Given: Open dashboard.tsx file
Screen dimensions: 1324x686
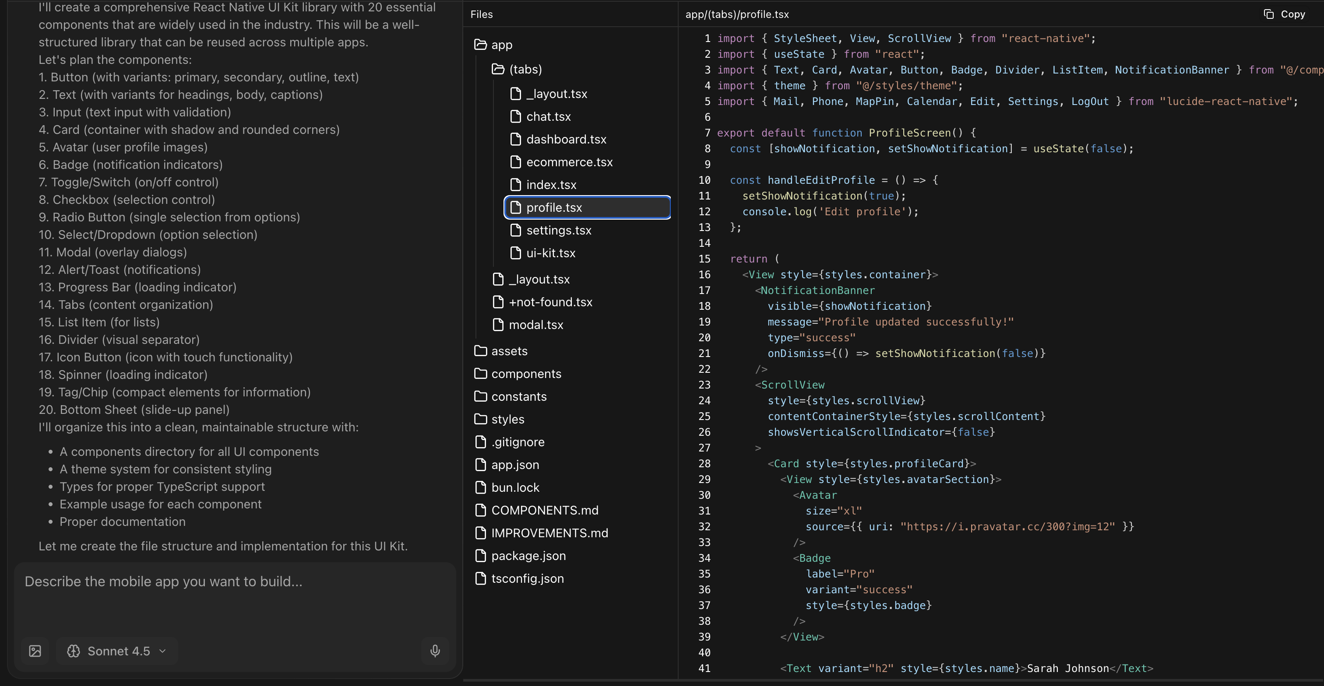Looking at the screenshot, I should (x=566, y=139).
